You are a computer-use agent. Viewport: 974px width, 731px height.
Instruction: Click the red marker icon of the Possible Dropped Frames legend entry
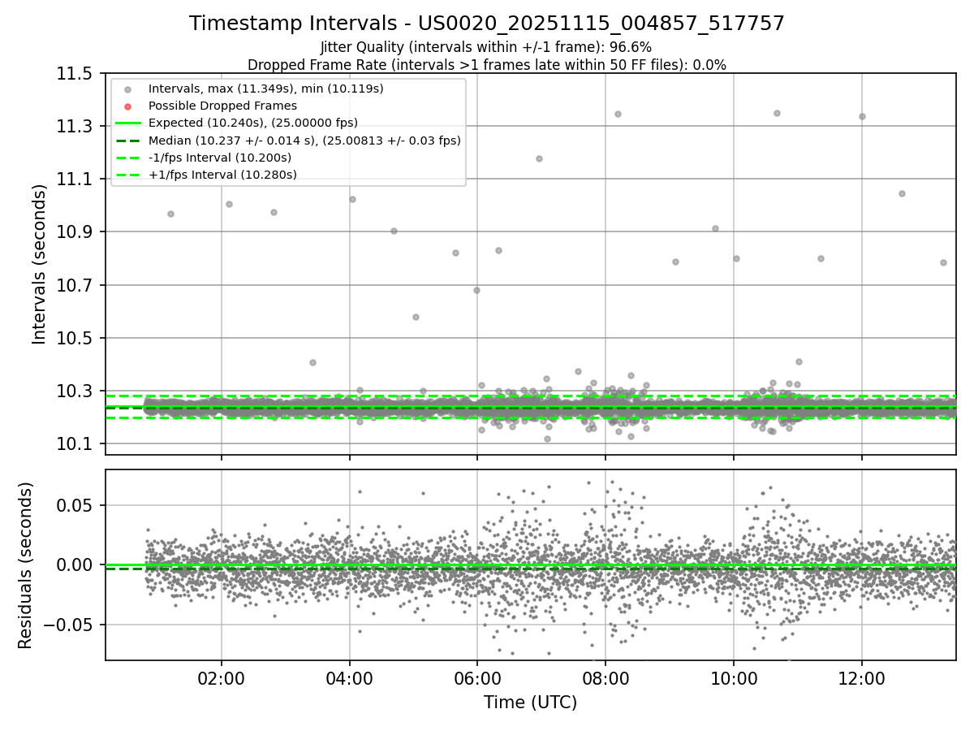coord(127,106)
